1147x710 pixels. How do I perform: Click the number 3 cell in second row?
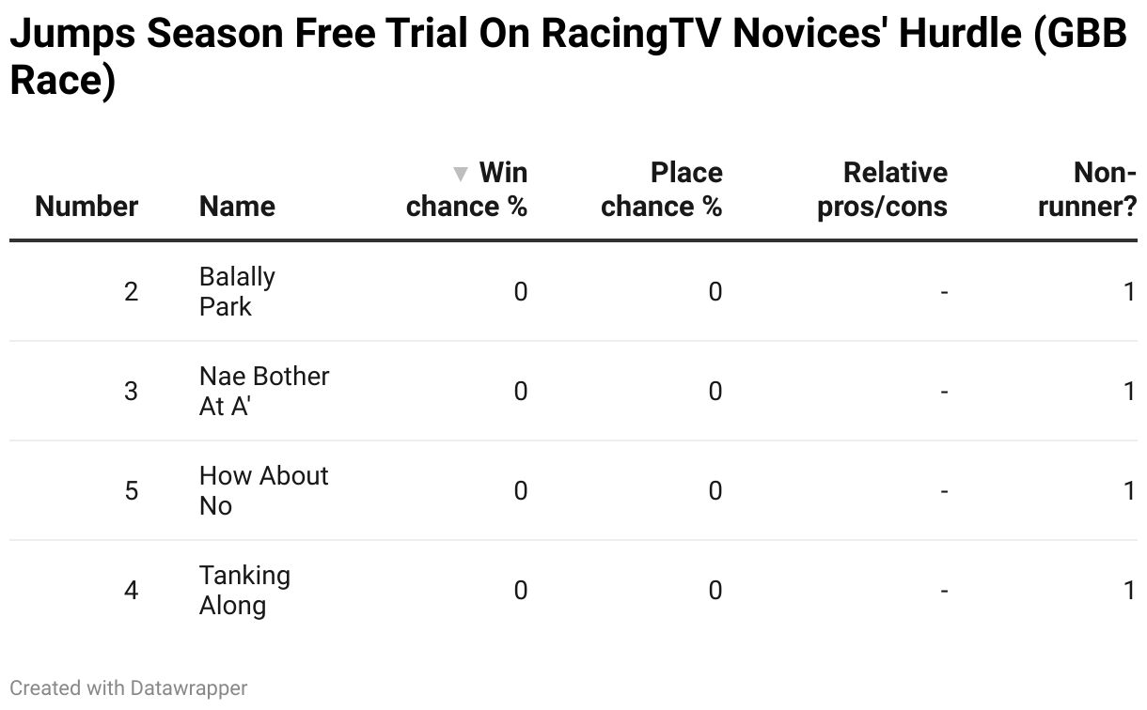tap(131, 392)
